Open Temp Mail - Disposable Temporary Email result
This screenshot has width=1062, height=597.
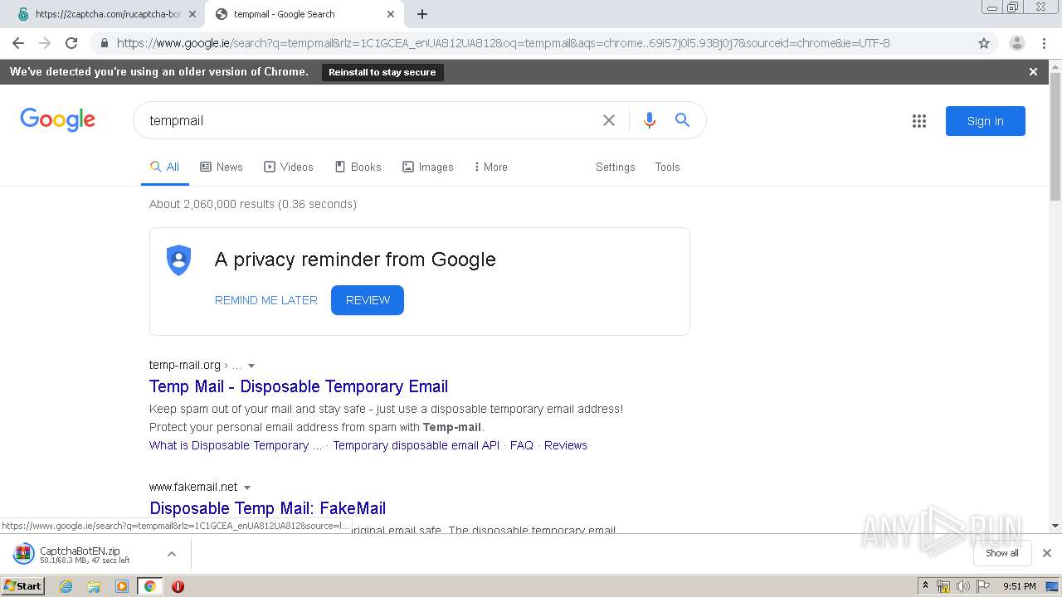[299, 386]
